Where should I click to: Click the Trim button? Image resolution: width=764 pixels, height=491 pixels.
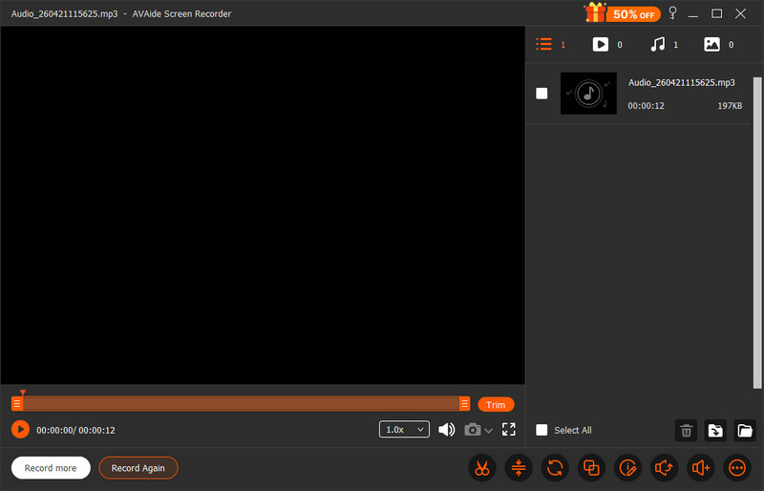[496, 405]
